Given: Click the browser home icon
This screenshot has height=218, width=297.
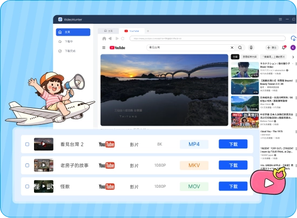Looking at the screenshot, I should [x=104, y=39].
